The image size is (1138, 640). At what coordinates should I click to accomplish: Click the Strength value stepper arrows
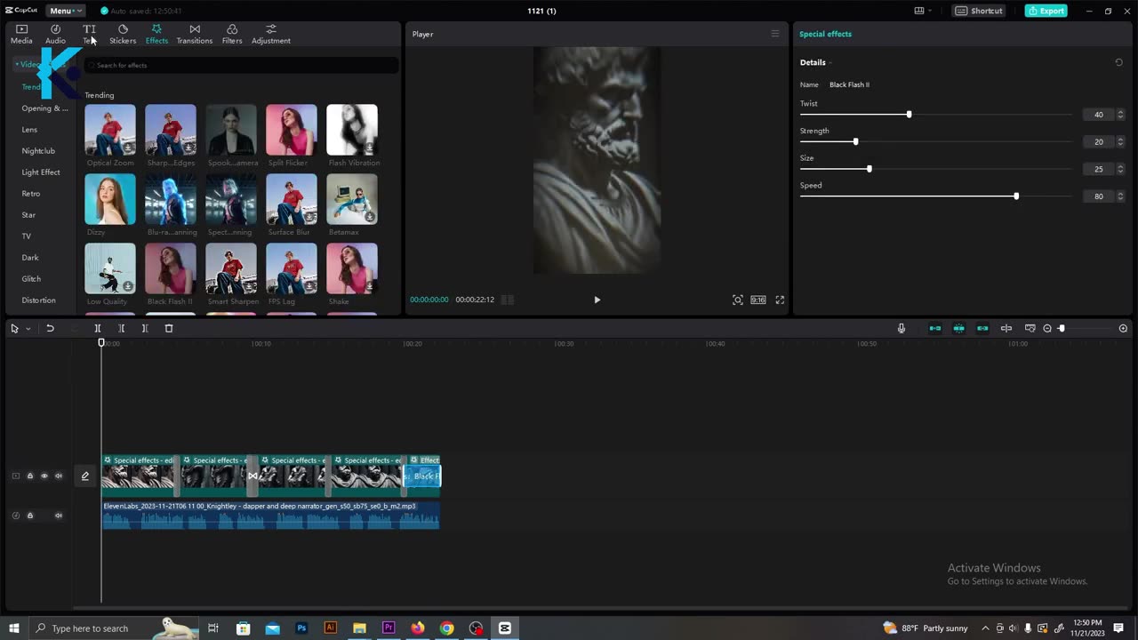1120,142
